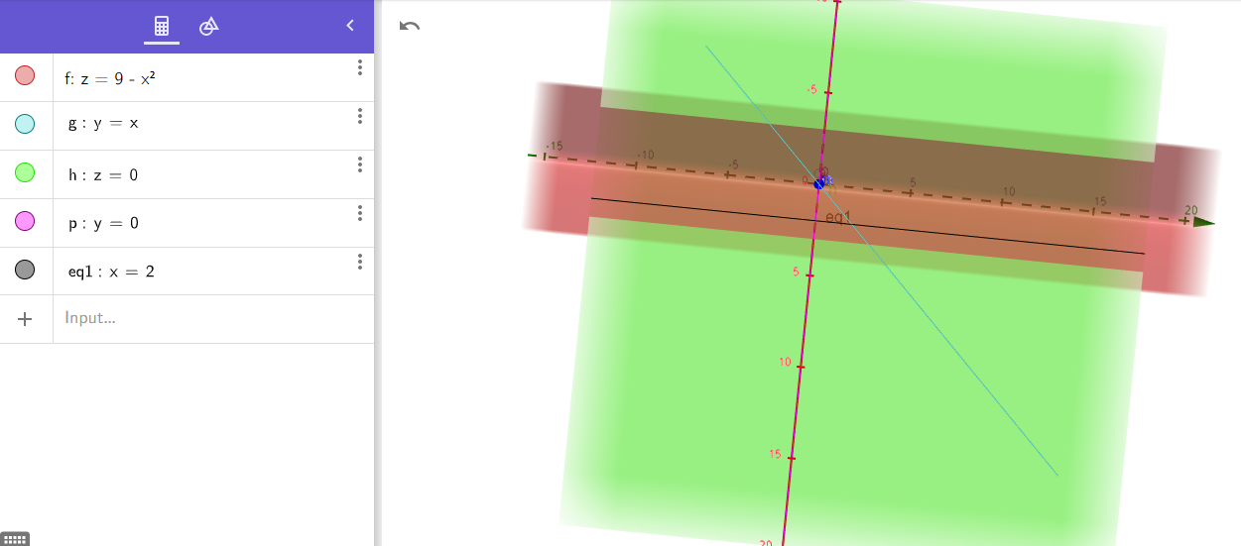This screenshot has width=1241, height=546.
Task: Open three-dot menu for p row
Action: pyautogui.click(x=360, y=213)
